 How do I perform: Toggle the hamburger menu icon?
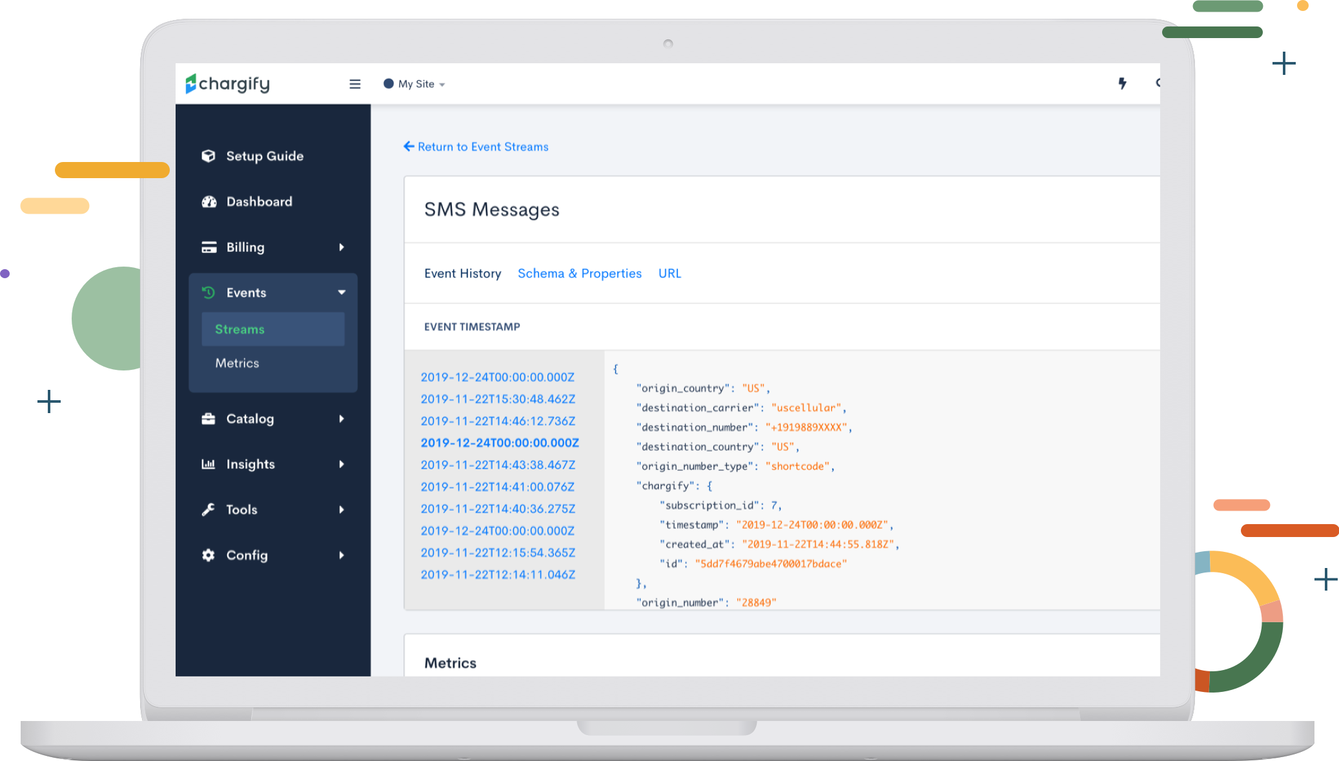pyautogui.click(x=355, y=84)
